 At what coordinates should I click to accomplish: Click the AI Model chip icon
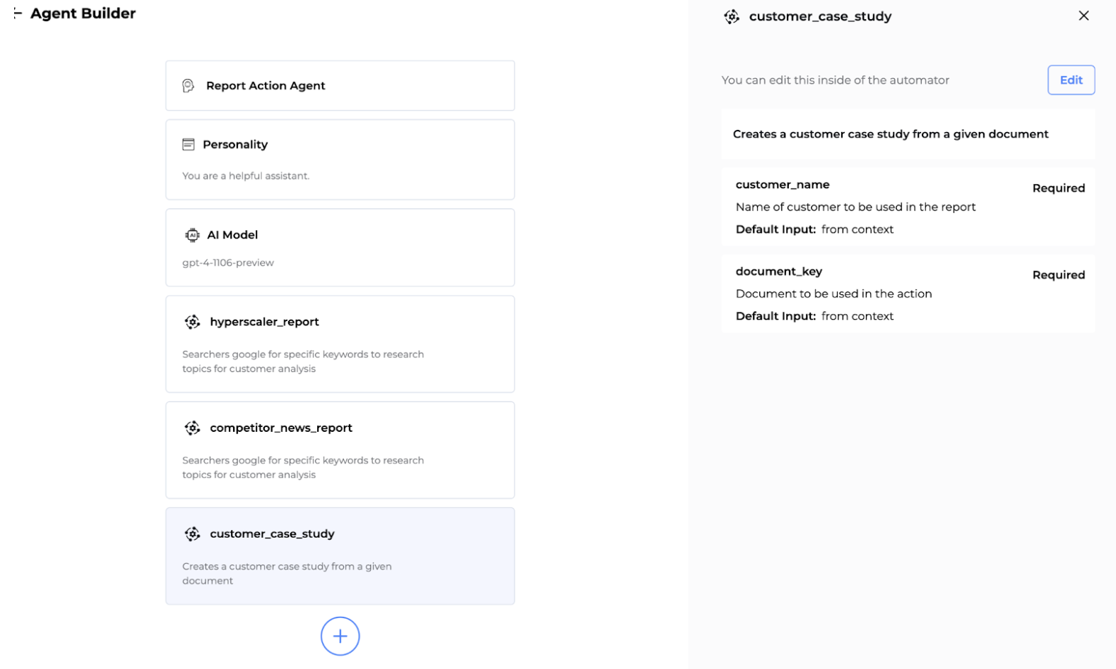(x=192, y=235)
